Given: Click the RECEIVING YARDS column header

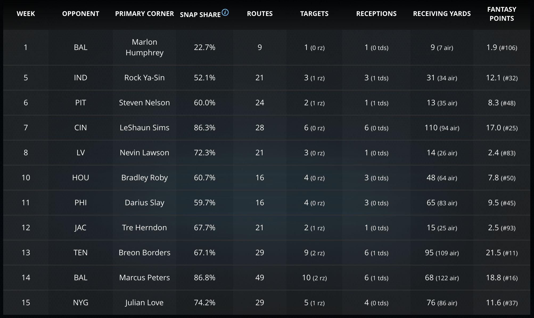Looking at the screenshot, I should (442, 14).
